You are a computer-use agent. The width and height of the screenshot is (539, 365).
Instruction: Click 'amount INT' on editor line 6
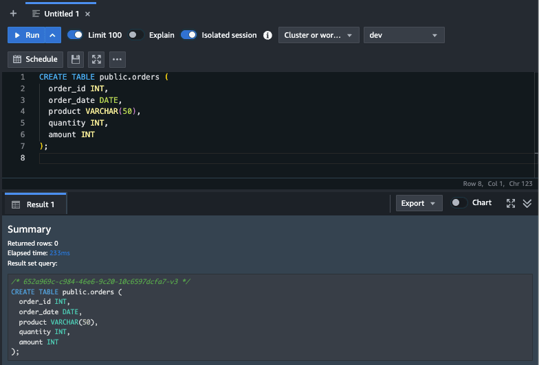71,134
